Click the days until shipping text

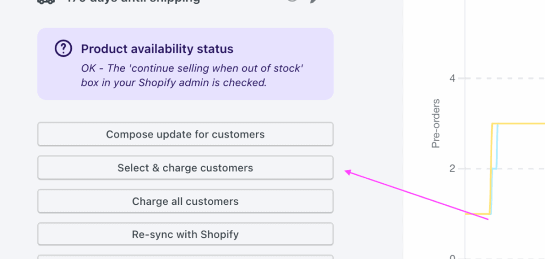133,2
